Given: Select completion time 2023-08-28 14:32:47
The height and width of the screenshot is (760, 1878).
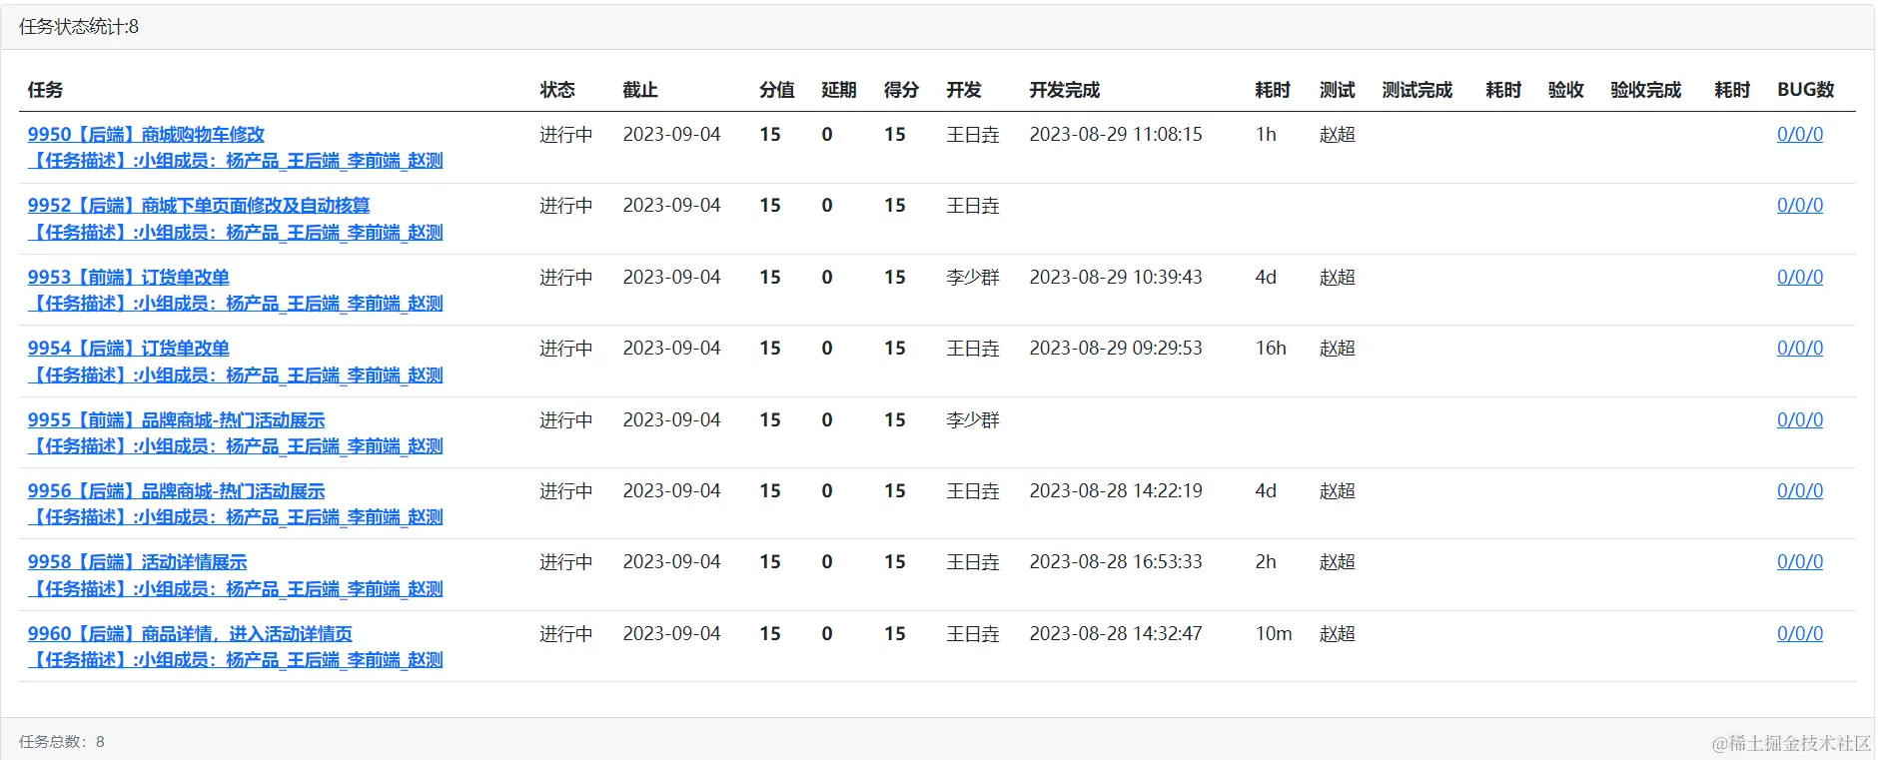Looking at the screenshot, I should [1116, 633].
